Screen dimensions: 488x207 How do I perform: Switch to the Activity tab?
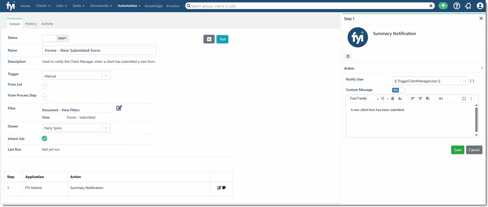point(47,24)
